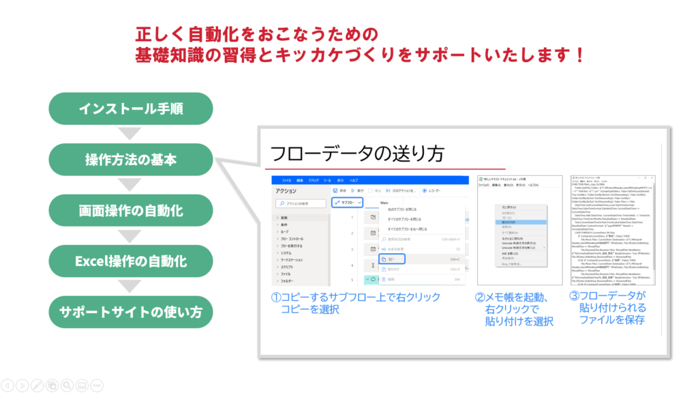Choose すべてのサブフローを閉じる in context menu
698x393 pixels.
[421, 219]
